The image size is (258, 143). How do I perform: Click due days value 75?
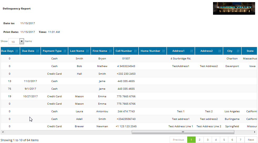pos(9,89)
